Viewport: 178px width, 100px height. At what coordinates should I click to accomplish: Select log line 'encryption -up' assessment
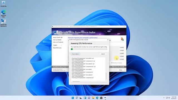[x=83, y=58]
